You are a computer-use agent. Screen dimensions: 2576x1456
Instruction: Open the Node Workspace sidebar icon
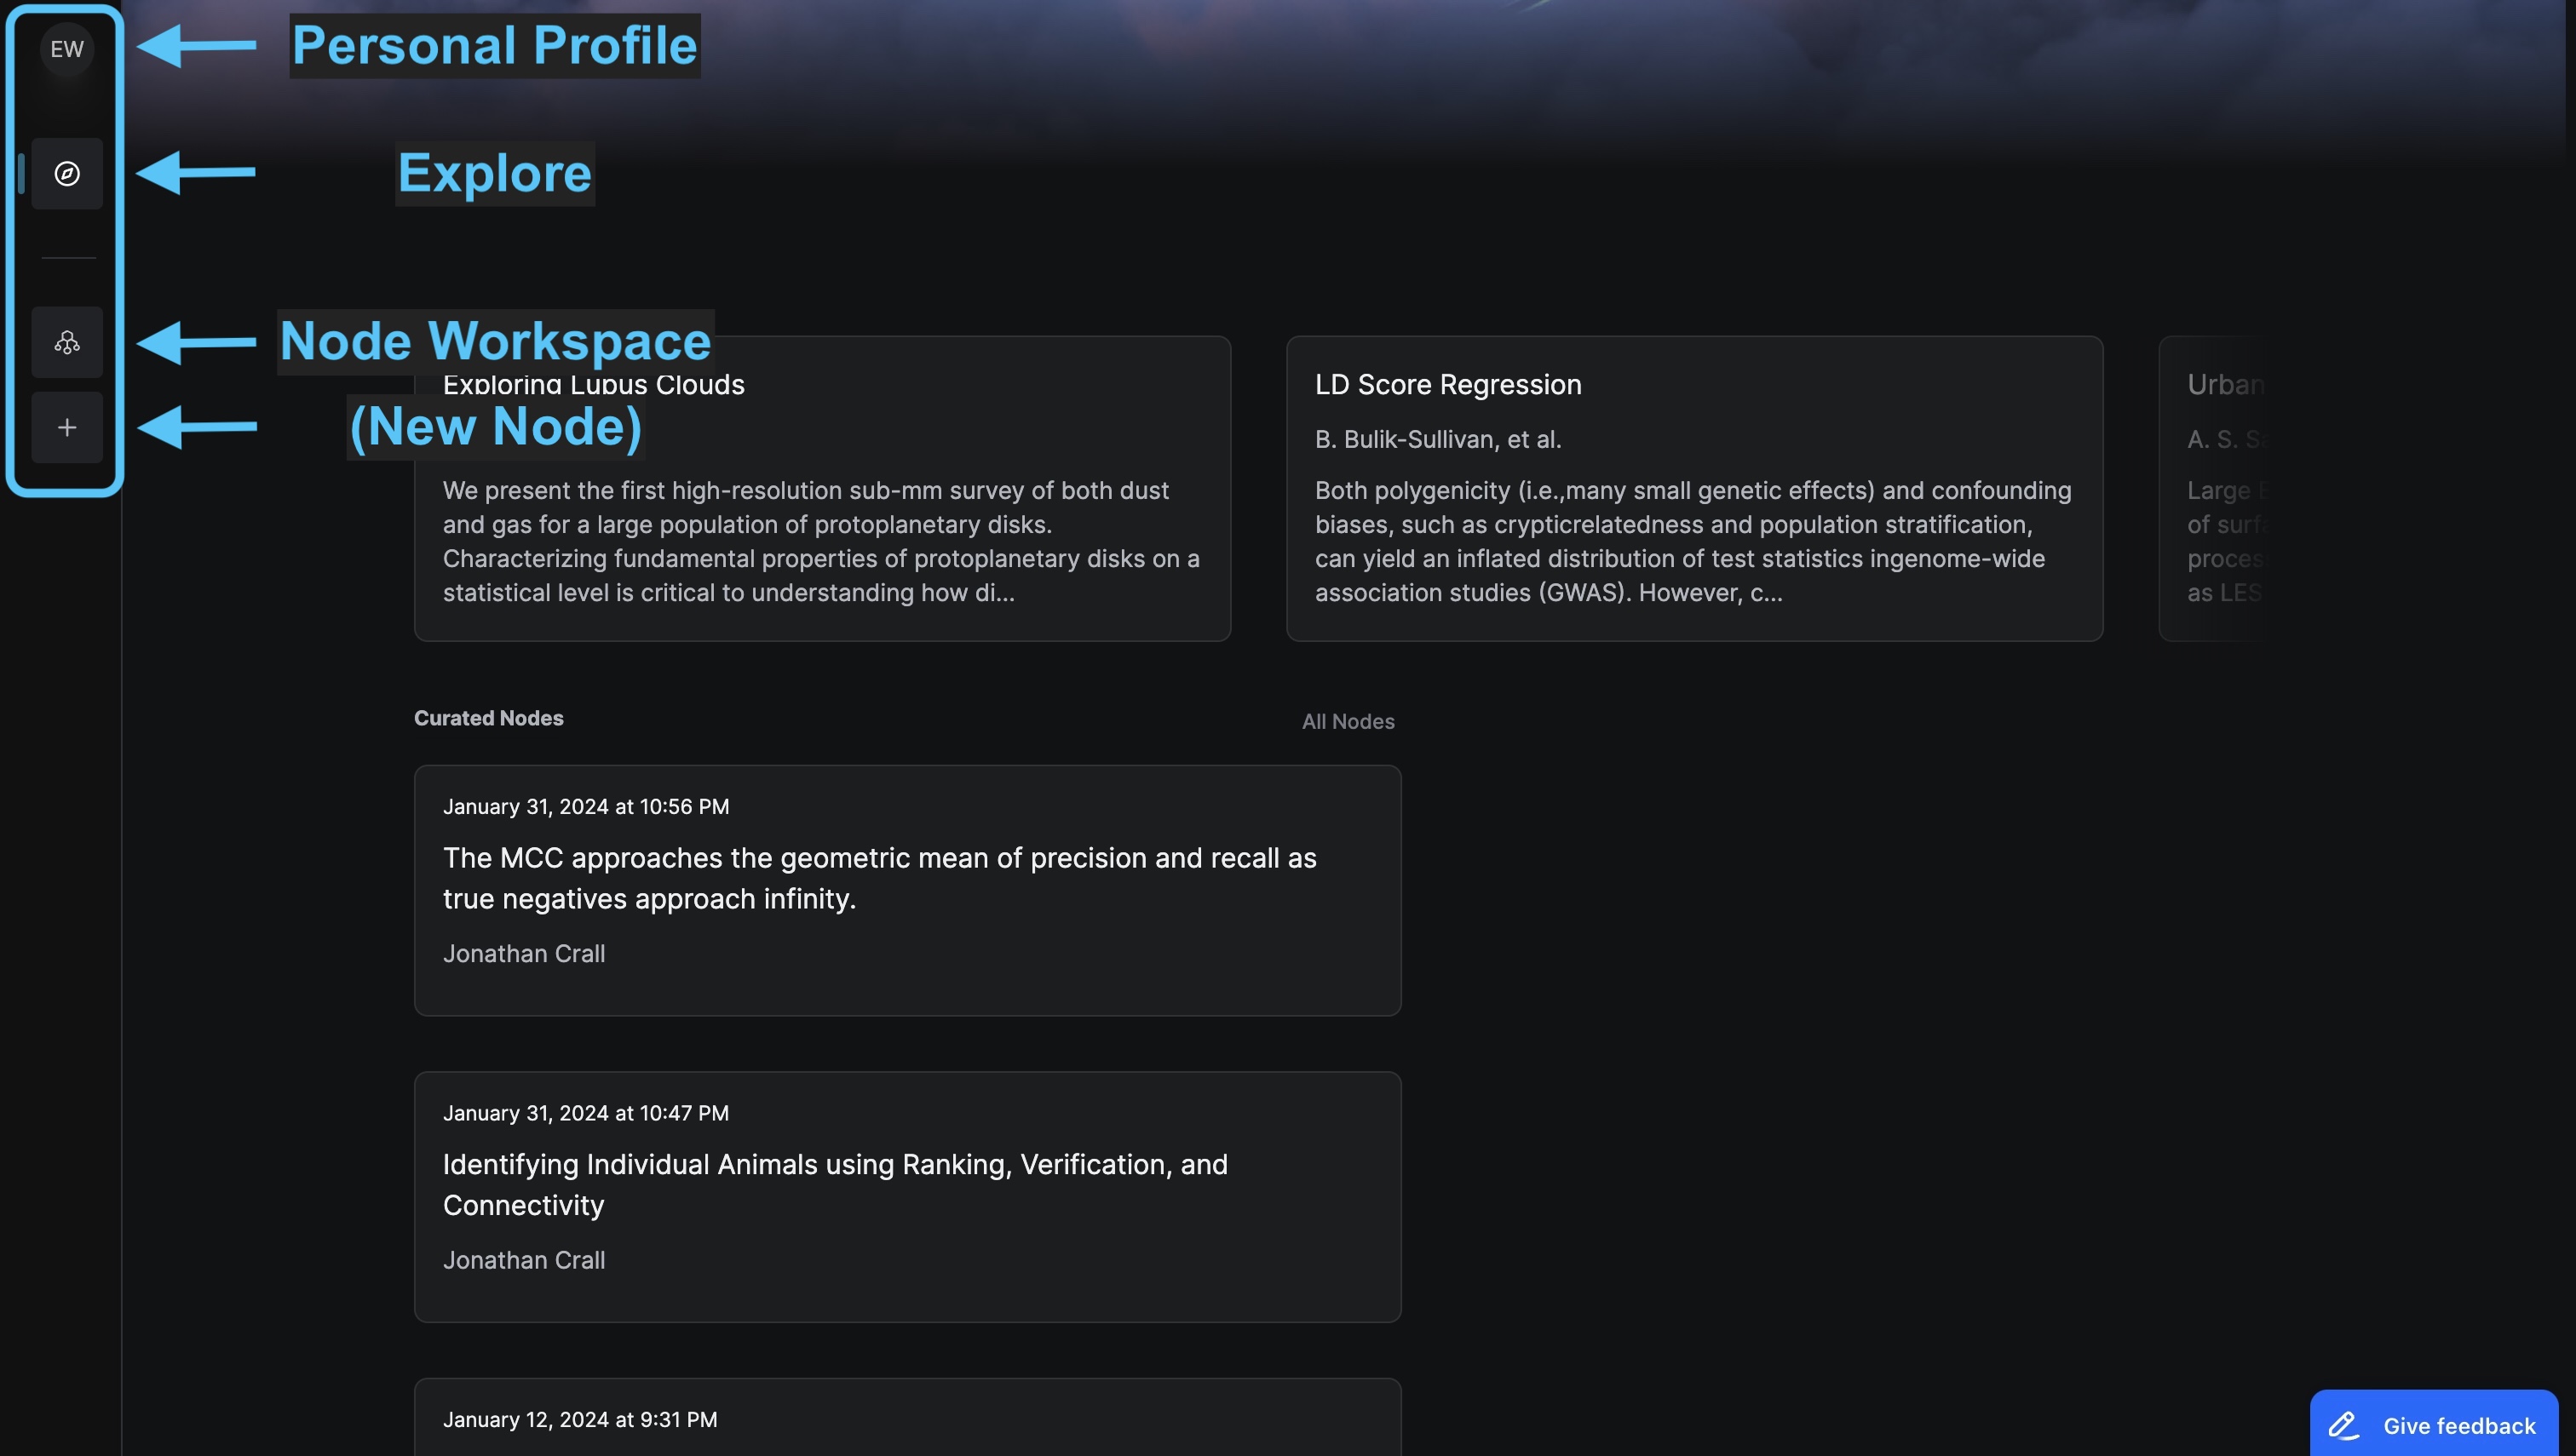(67, 343)
